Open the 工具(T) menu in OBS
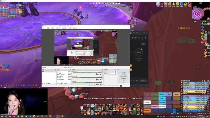Screen dimensions: 210x118 (x=70, y=28)
